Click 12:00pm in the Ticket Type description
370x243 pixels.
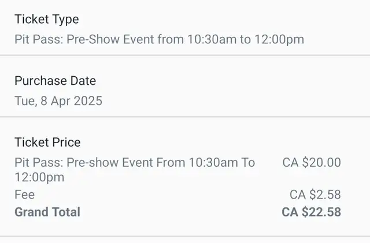pos(279,39)
